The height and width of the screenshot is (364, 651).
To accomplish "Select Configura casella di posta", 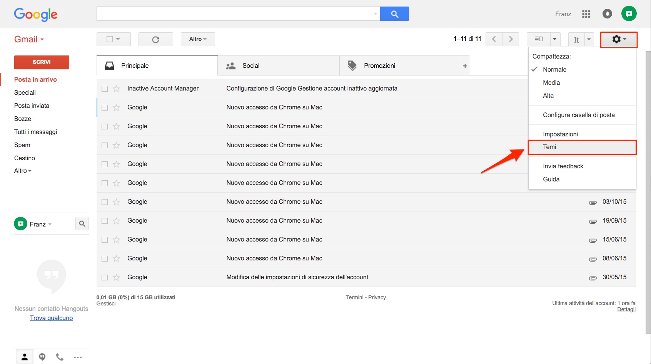I will coord(579,115).
